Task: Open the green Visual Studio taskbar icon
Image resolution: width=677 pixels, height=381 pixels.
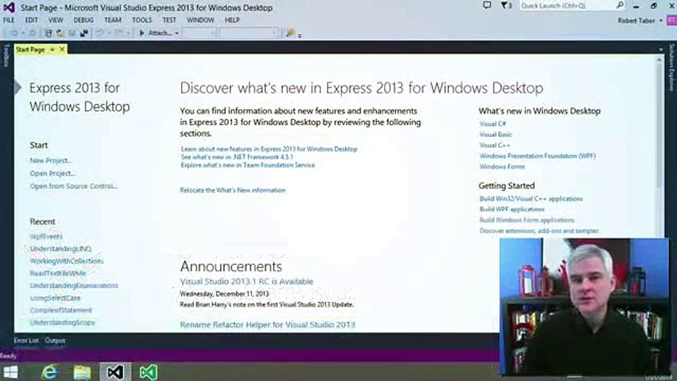Action: [148, 373]
